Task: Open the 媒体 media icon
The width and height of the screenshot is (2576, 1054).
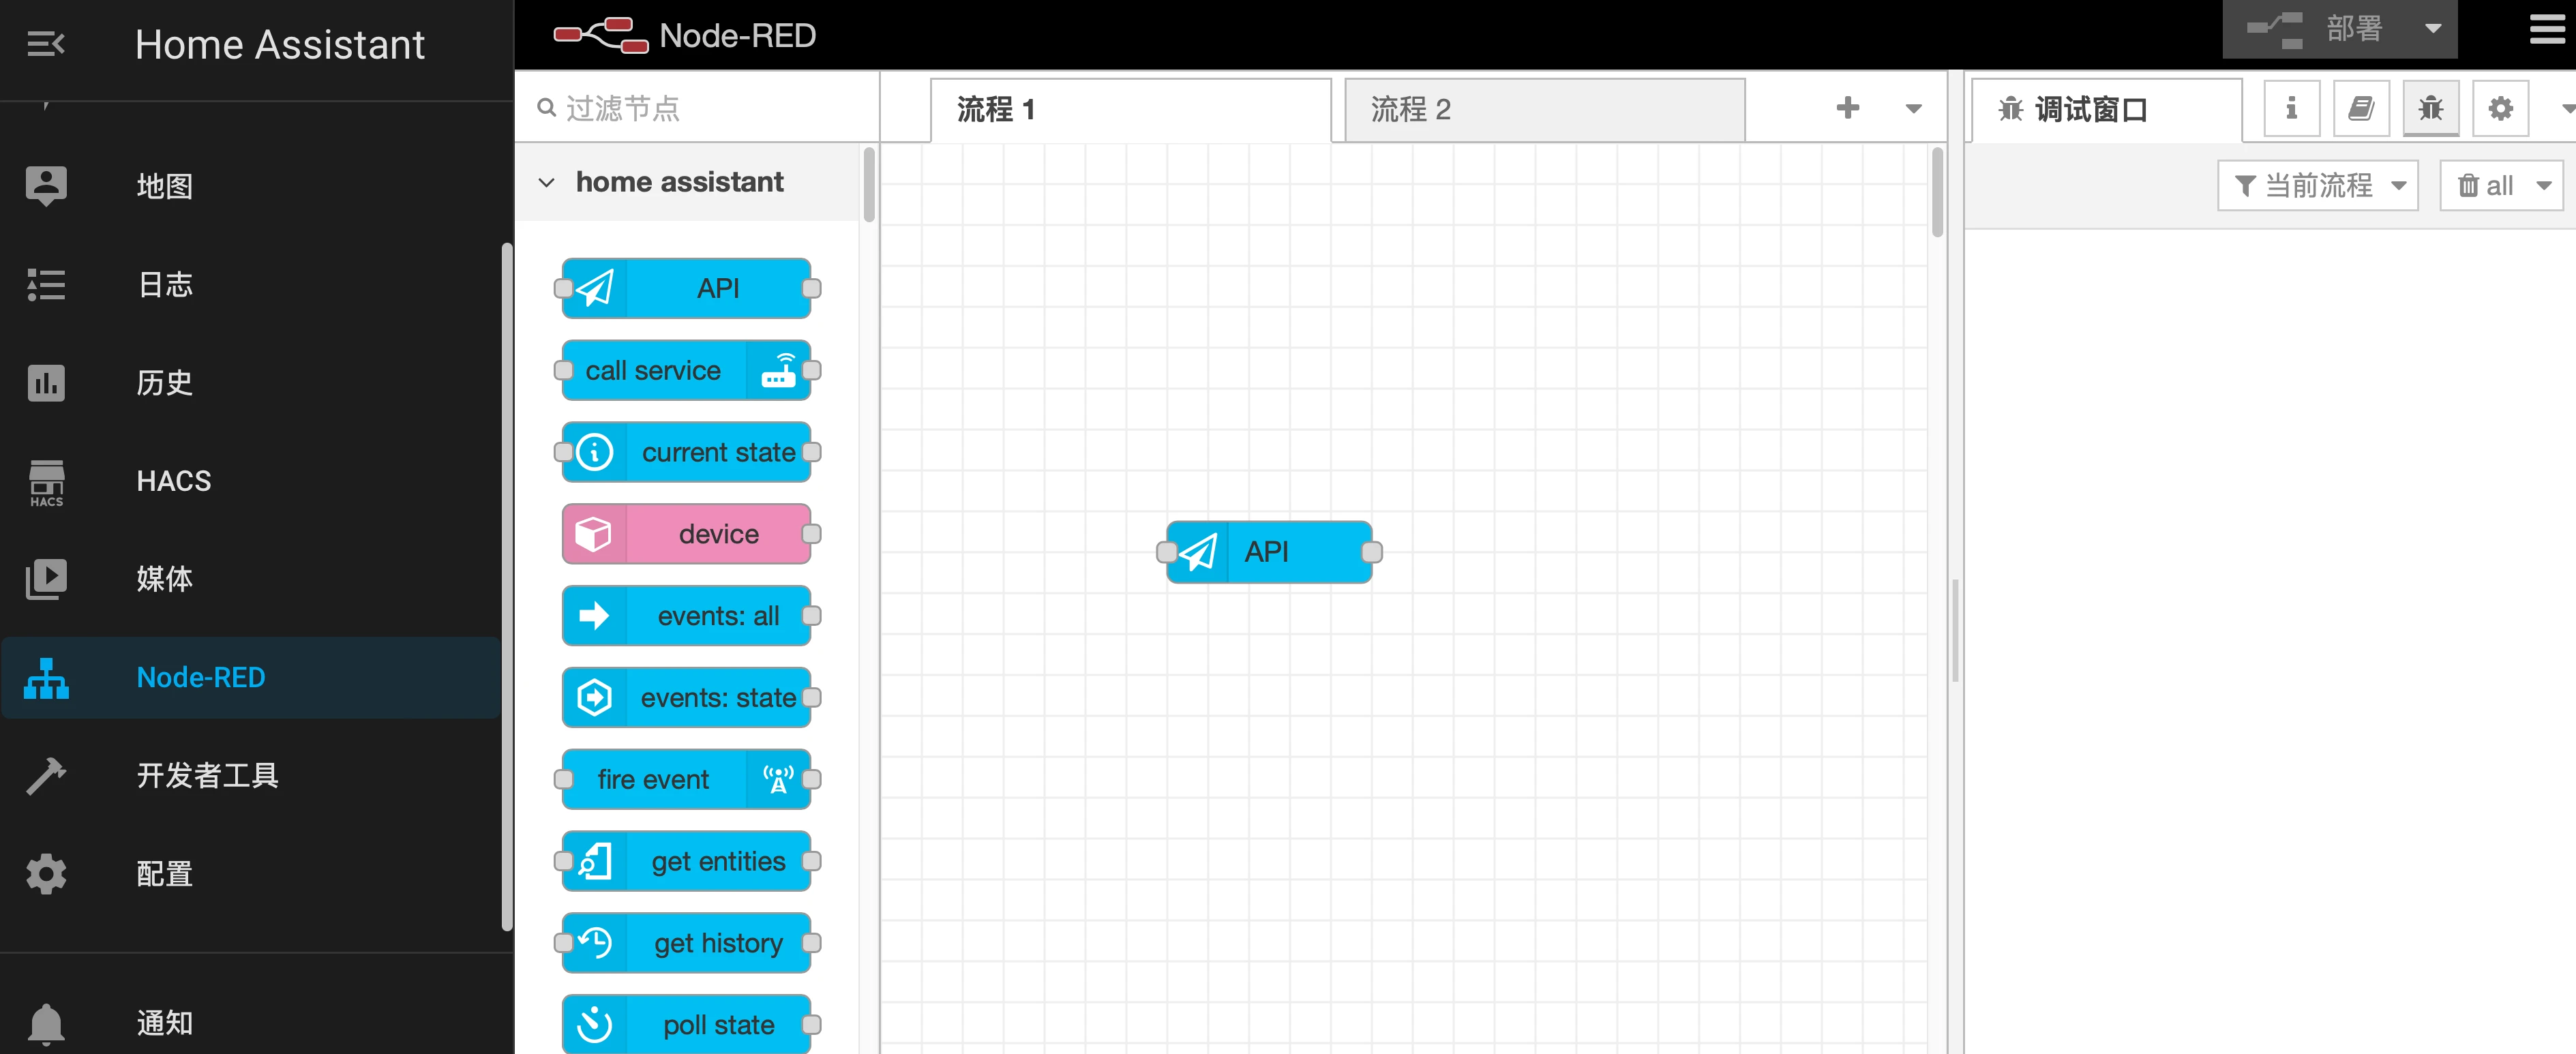Action: (46, 578)
